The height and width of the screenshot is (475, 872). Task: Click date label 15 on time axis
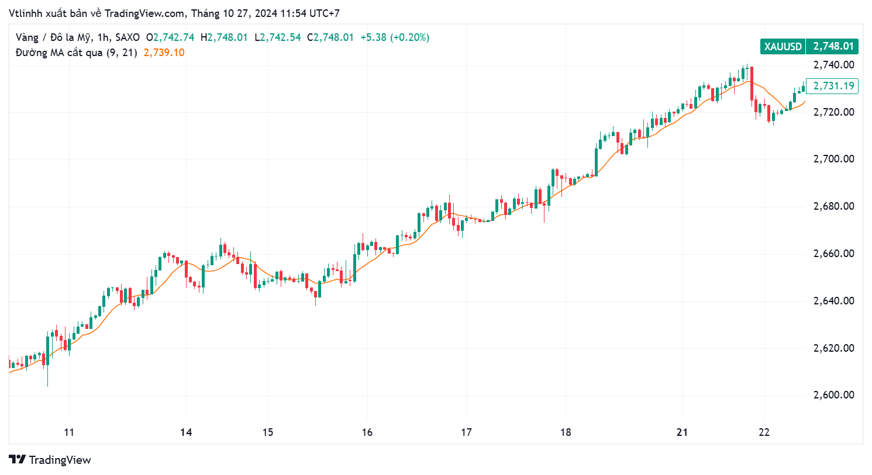click(268, 432)
